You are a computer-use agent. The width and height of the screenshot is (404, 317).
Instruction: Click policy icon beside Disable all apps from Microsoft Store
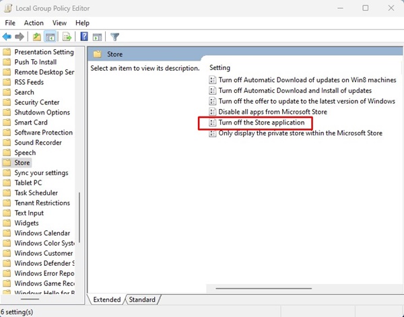212,112
